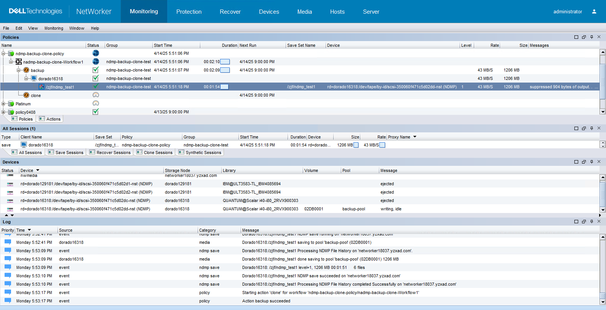Viewport: 606px width, 310px height.
Task: Open the View menu
Action: point(33,28)
